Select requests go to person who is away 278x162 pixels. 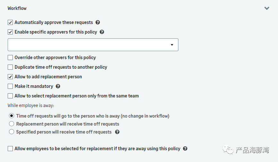pyautogui.click(x=12, y=116)
